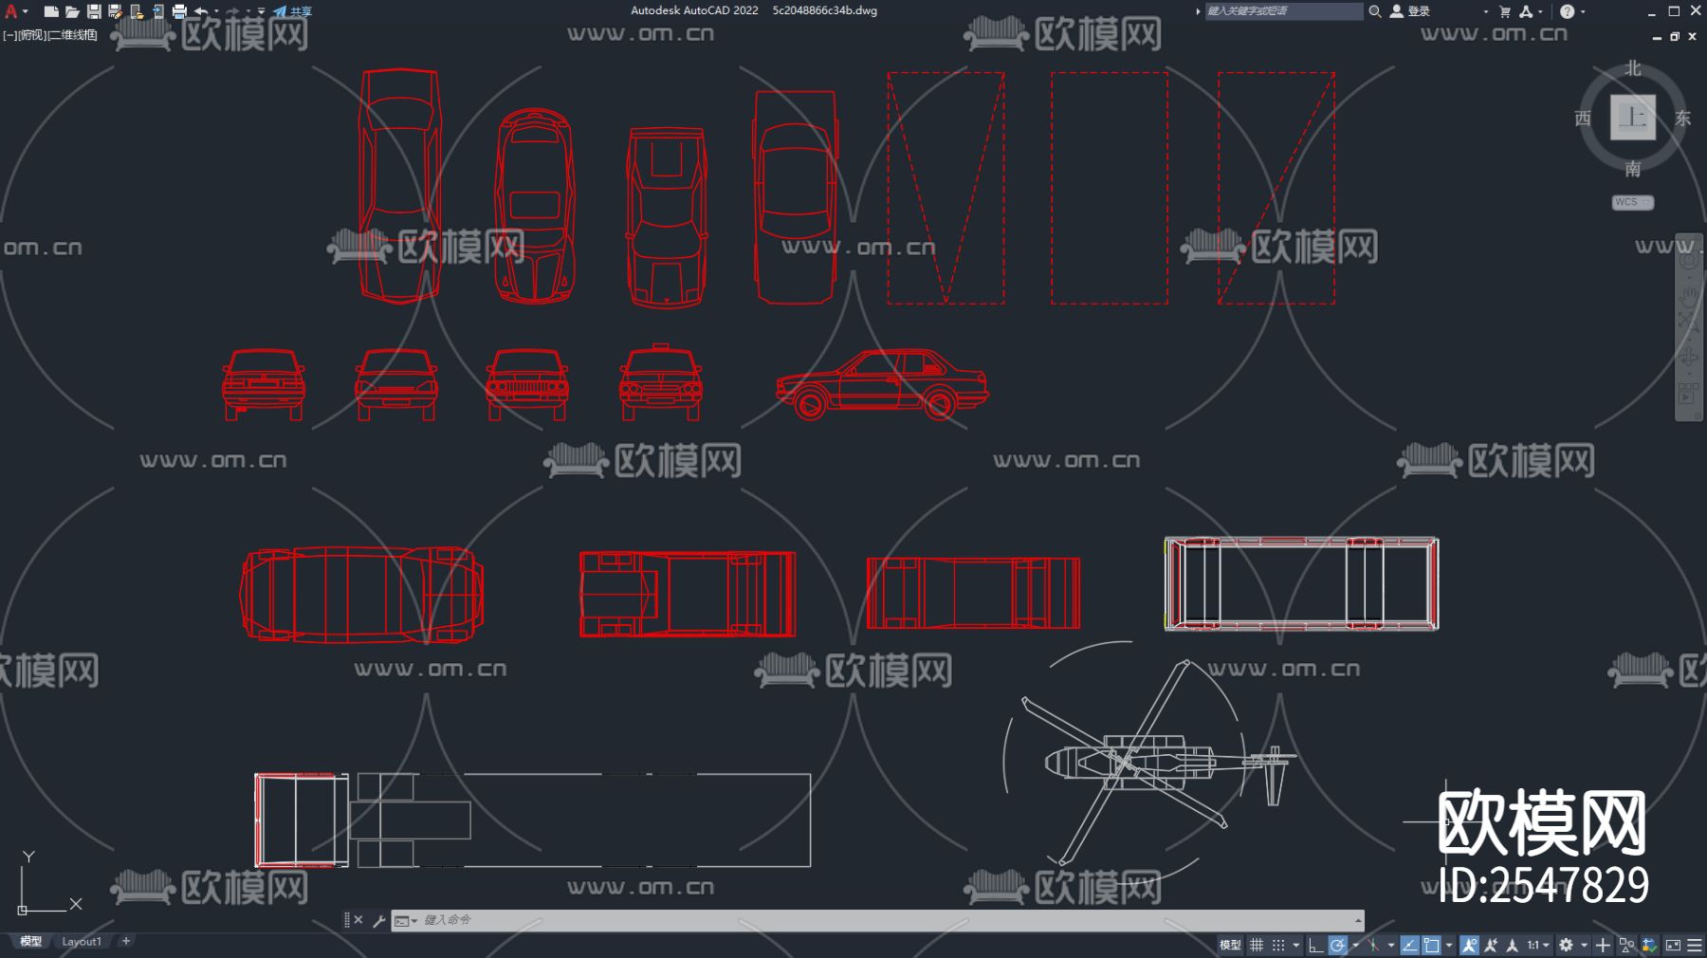This screenshot has height=958, width=1707.
Task: Expand the undo history dropdown arrow
Action: coord(216,11)
